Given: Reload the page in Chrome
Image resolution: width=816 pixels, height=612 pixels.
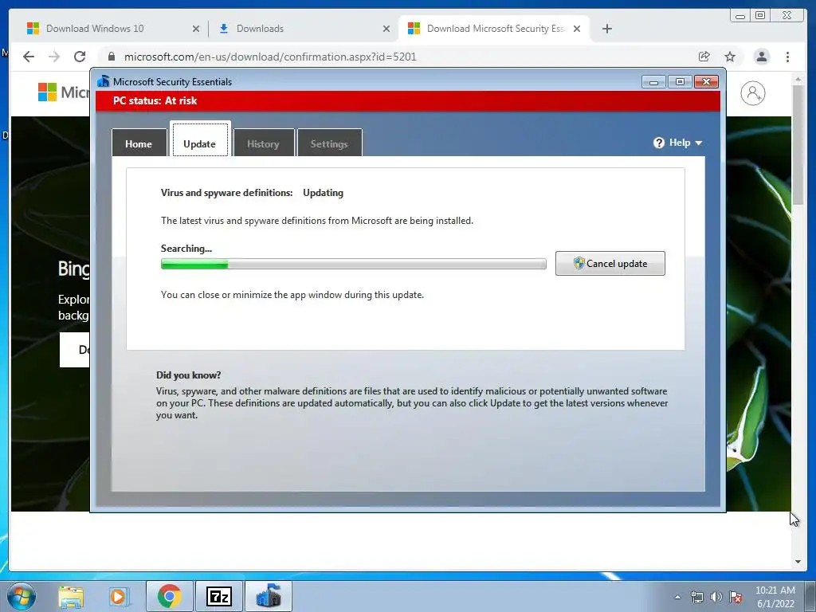Looking at the screenshot, I should pyautogui.click(x=80, y=57).
